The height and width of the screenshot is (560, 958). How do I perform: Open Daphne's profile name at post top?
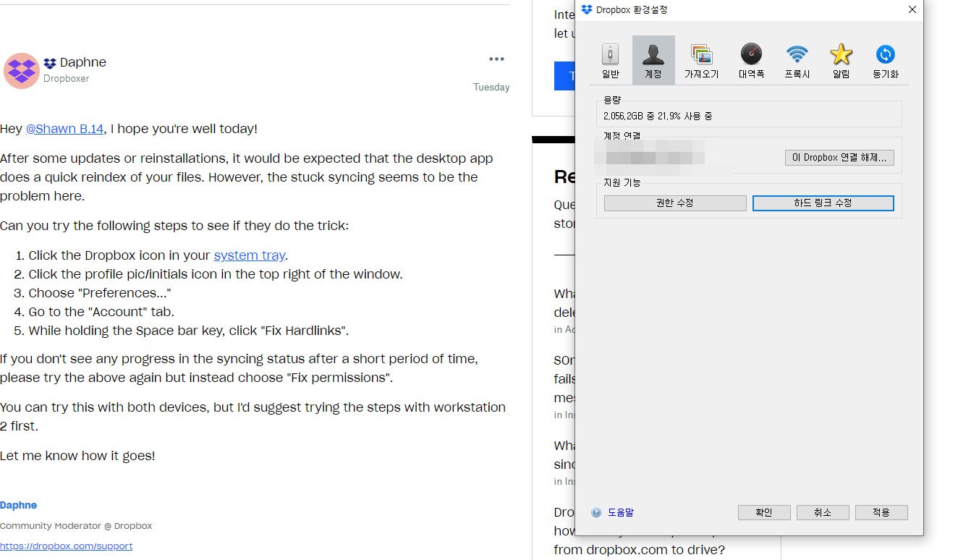pyautogui.click(x=83, y=62)
